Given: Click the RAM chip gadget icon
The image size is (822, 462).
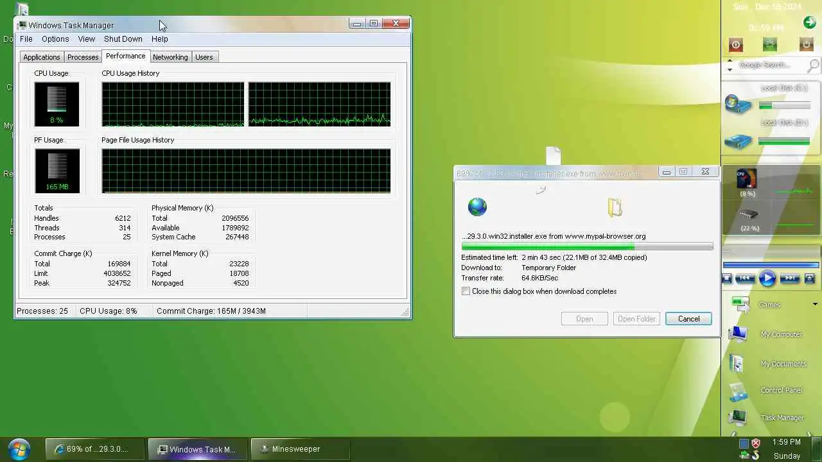Looking at the screenshot, I should pos(748,214).
